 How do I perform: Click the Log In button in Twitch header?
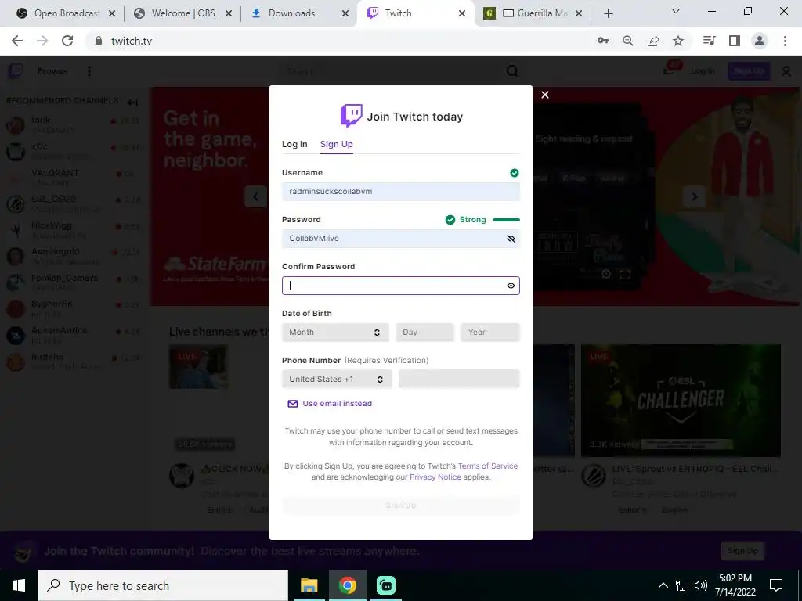pos(703,71)
